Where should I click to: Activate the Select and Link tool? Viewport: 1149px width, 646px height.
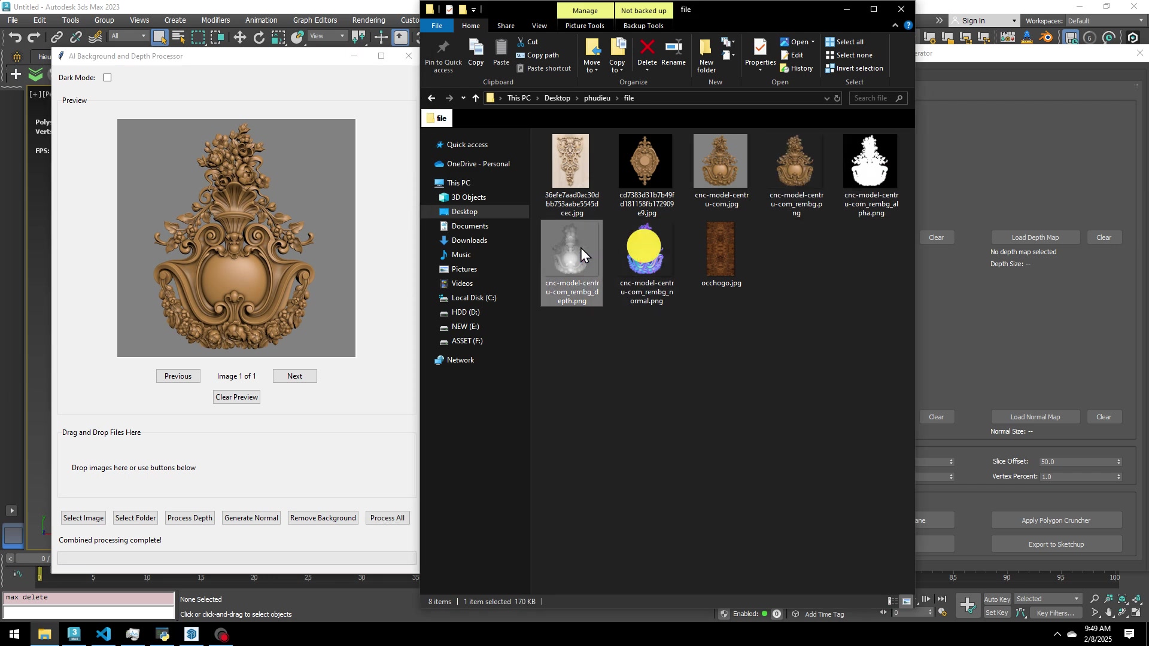click(x=56, y=37)
